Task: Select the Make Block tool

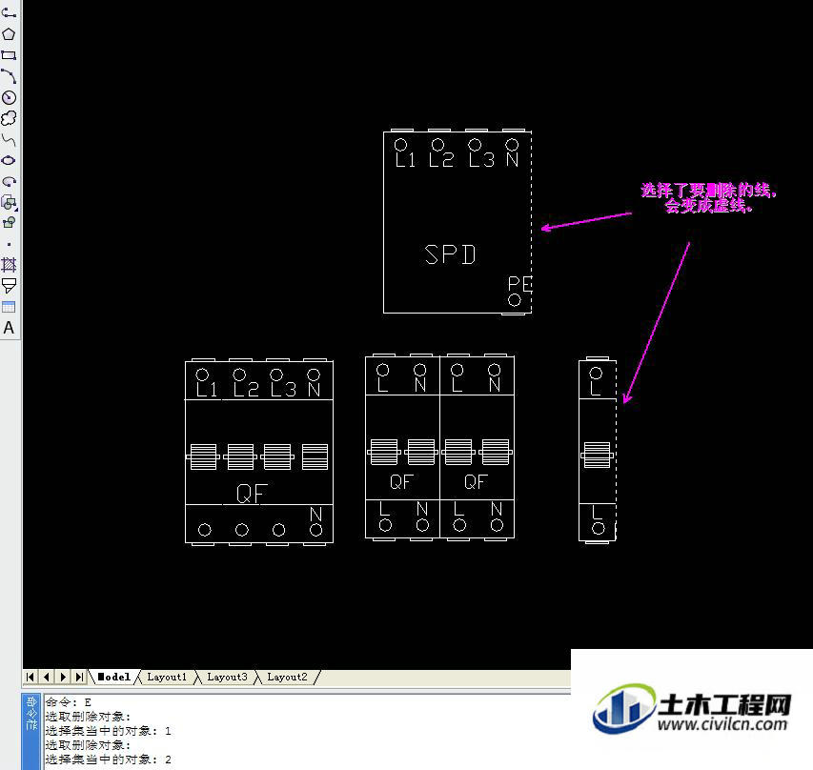Action: point(9,223)
